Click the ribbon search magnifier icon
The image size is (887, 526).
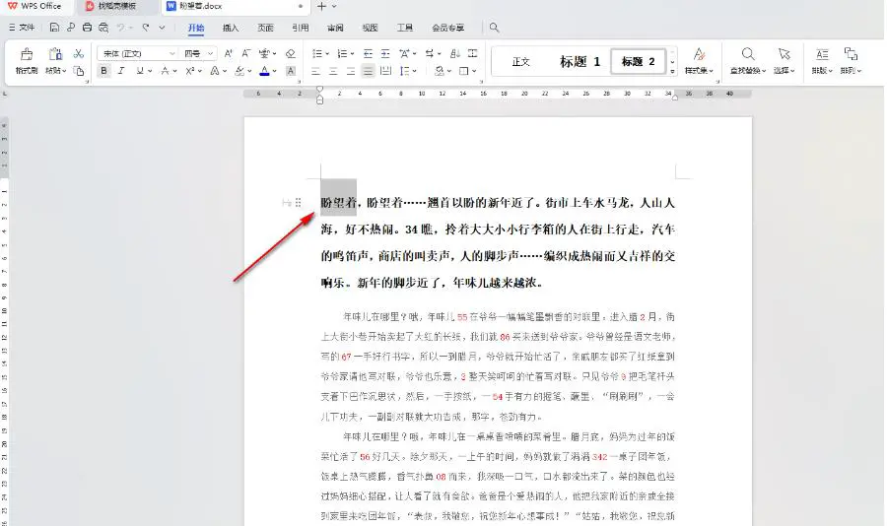coord(494,28)
